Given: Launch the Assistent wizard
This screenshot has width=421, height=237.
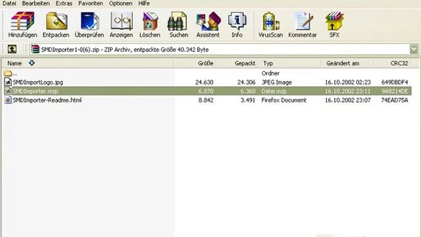Looking at the screenshot, I should pos(208,21).
